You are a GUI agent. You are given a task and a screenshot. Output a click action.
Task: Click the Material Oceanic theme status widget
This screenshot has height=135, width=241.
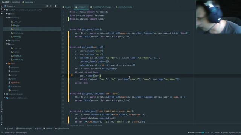click(x=196, y=132)
